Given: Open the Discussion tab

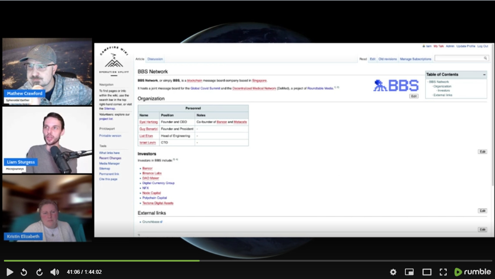Looking at the screenshot, I should [155, 59].
